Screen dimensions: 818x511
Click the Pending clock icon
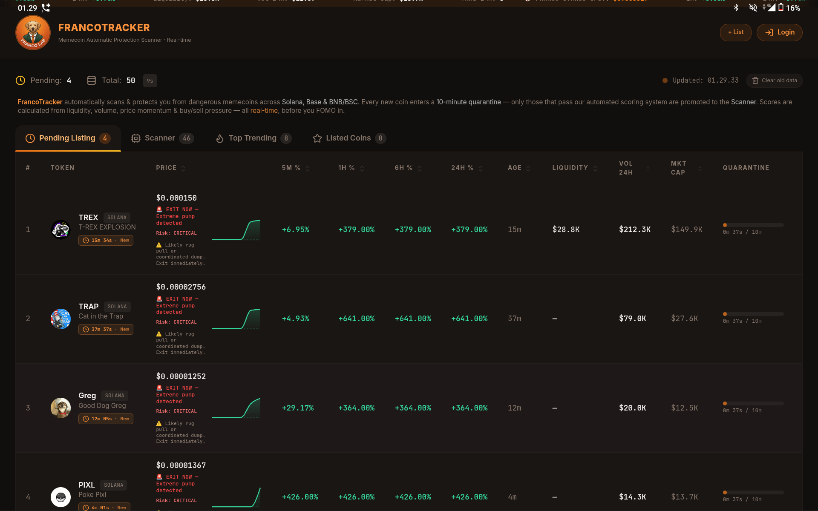(20, 80)
